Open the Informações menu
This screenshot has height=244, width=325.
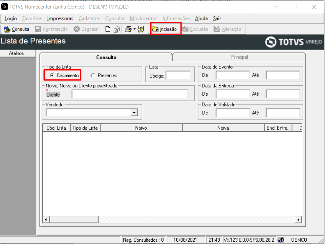tap(176, 18)
